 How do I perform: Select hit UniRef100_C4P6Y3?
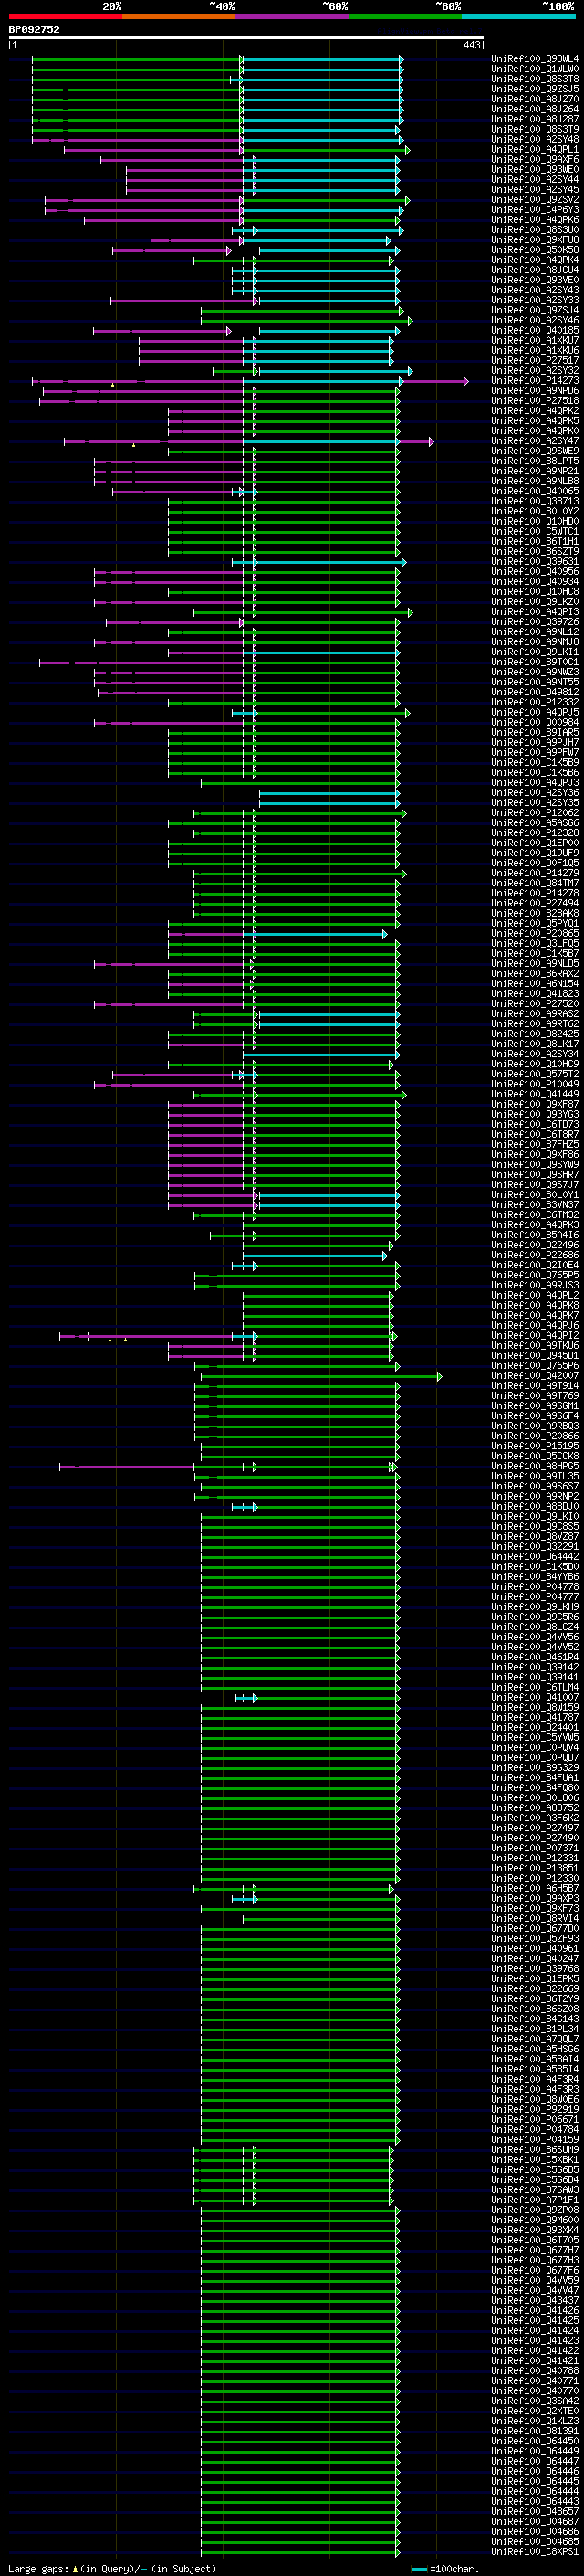click(x=535, y=210)
